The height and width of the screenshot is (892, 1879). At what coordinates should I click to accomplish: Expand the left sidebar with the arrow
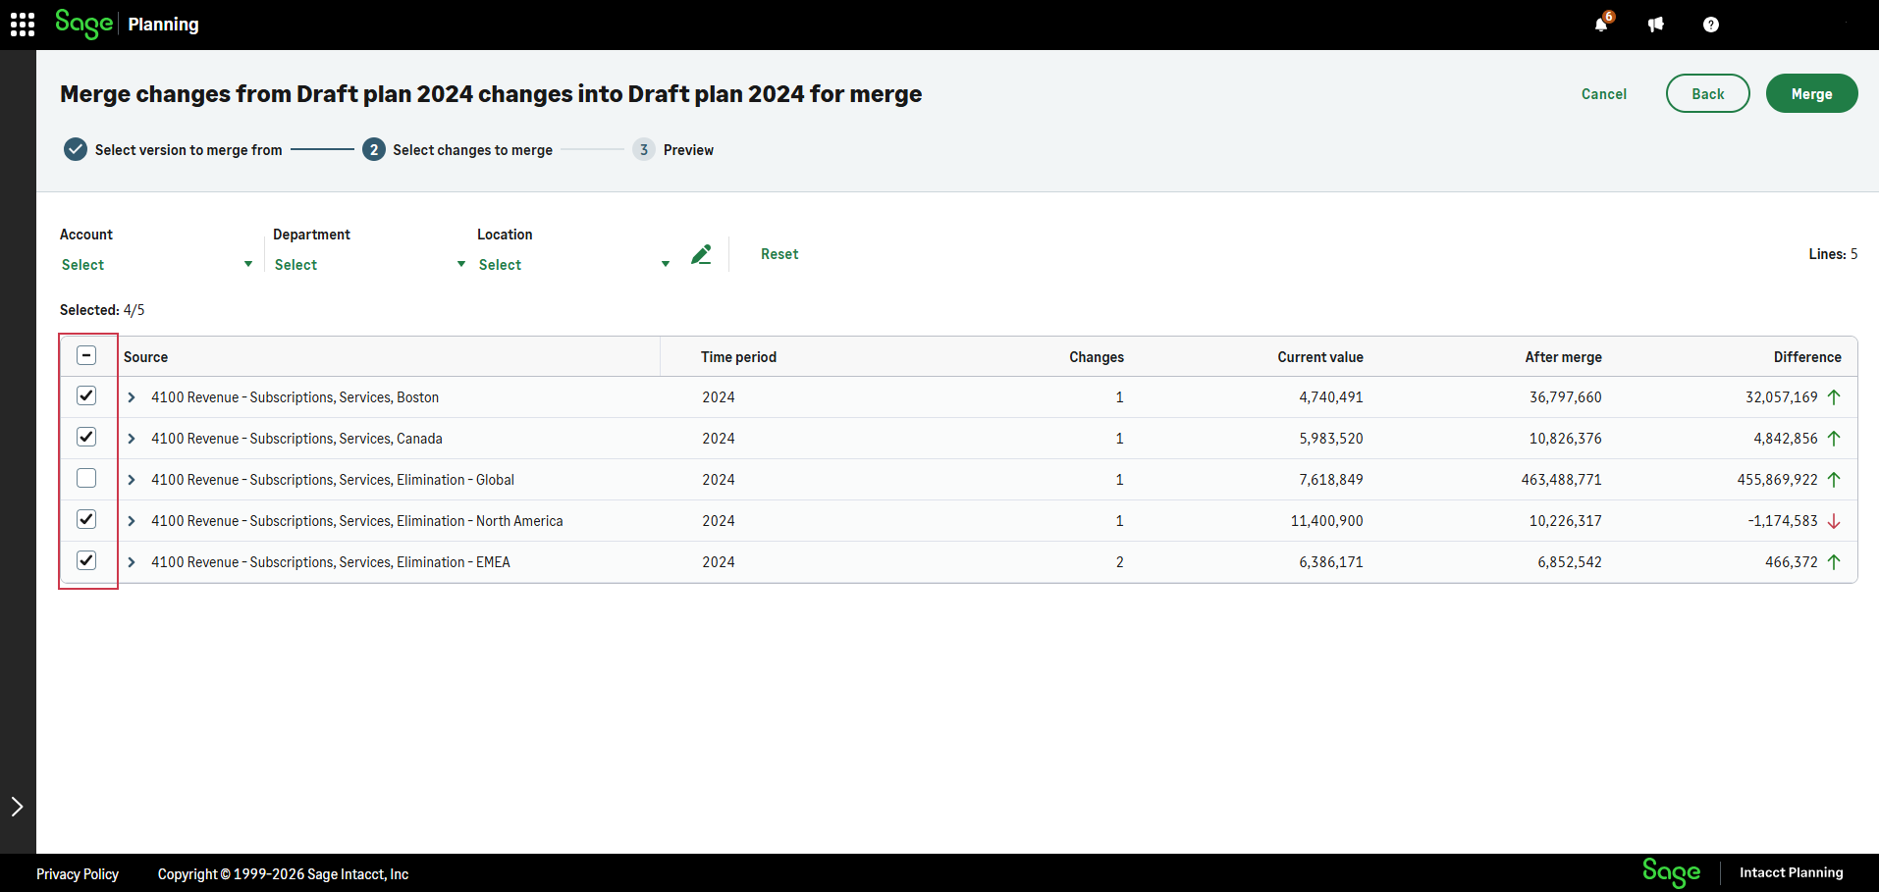17,807
